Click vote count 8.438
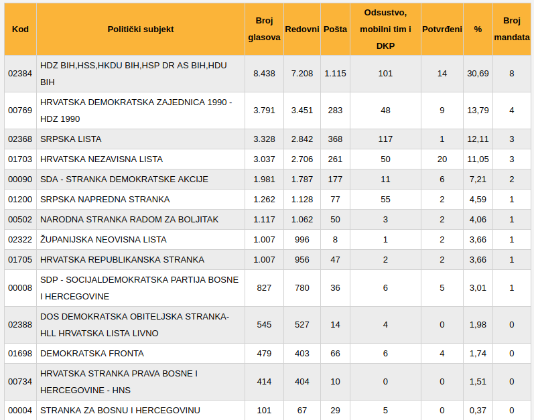The height and width of the screenshot is (420, 534). click(264, 74)
